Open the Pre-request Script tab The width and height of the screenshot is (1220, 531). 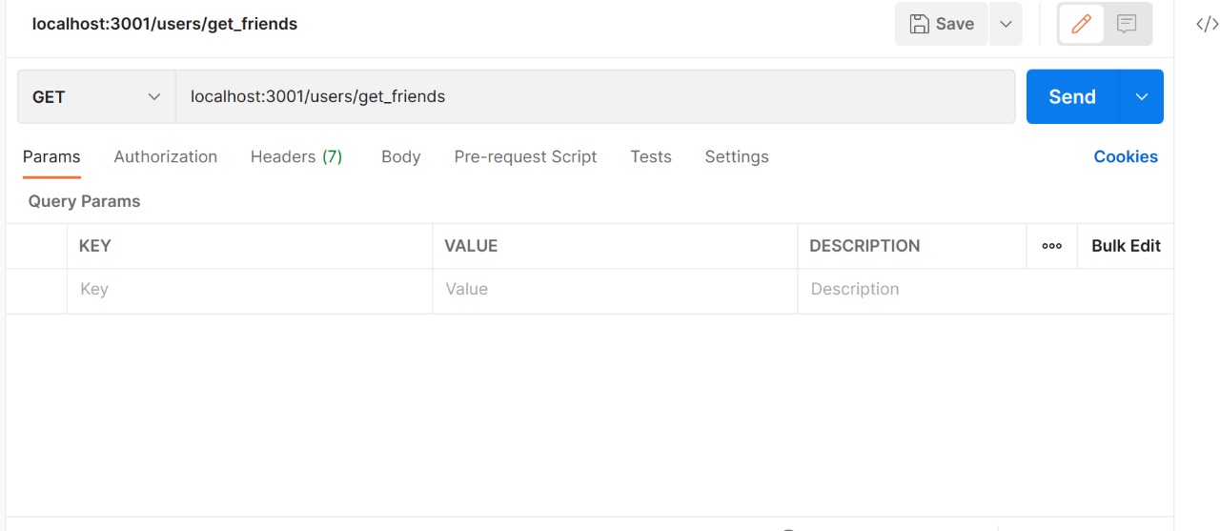click(525, 156)
